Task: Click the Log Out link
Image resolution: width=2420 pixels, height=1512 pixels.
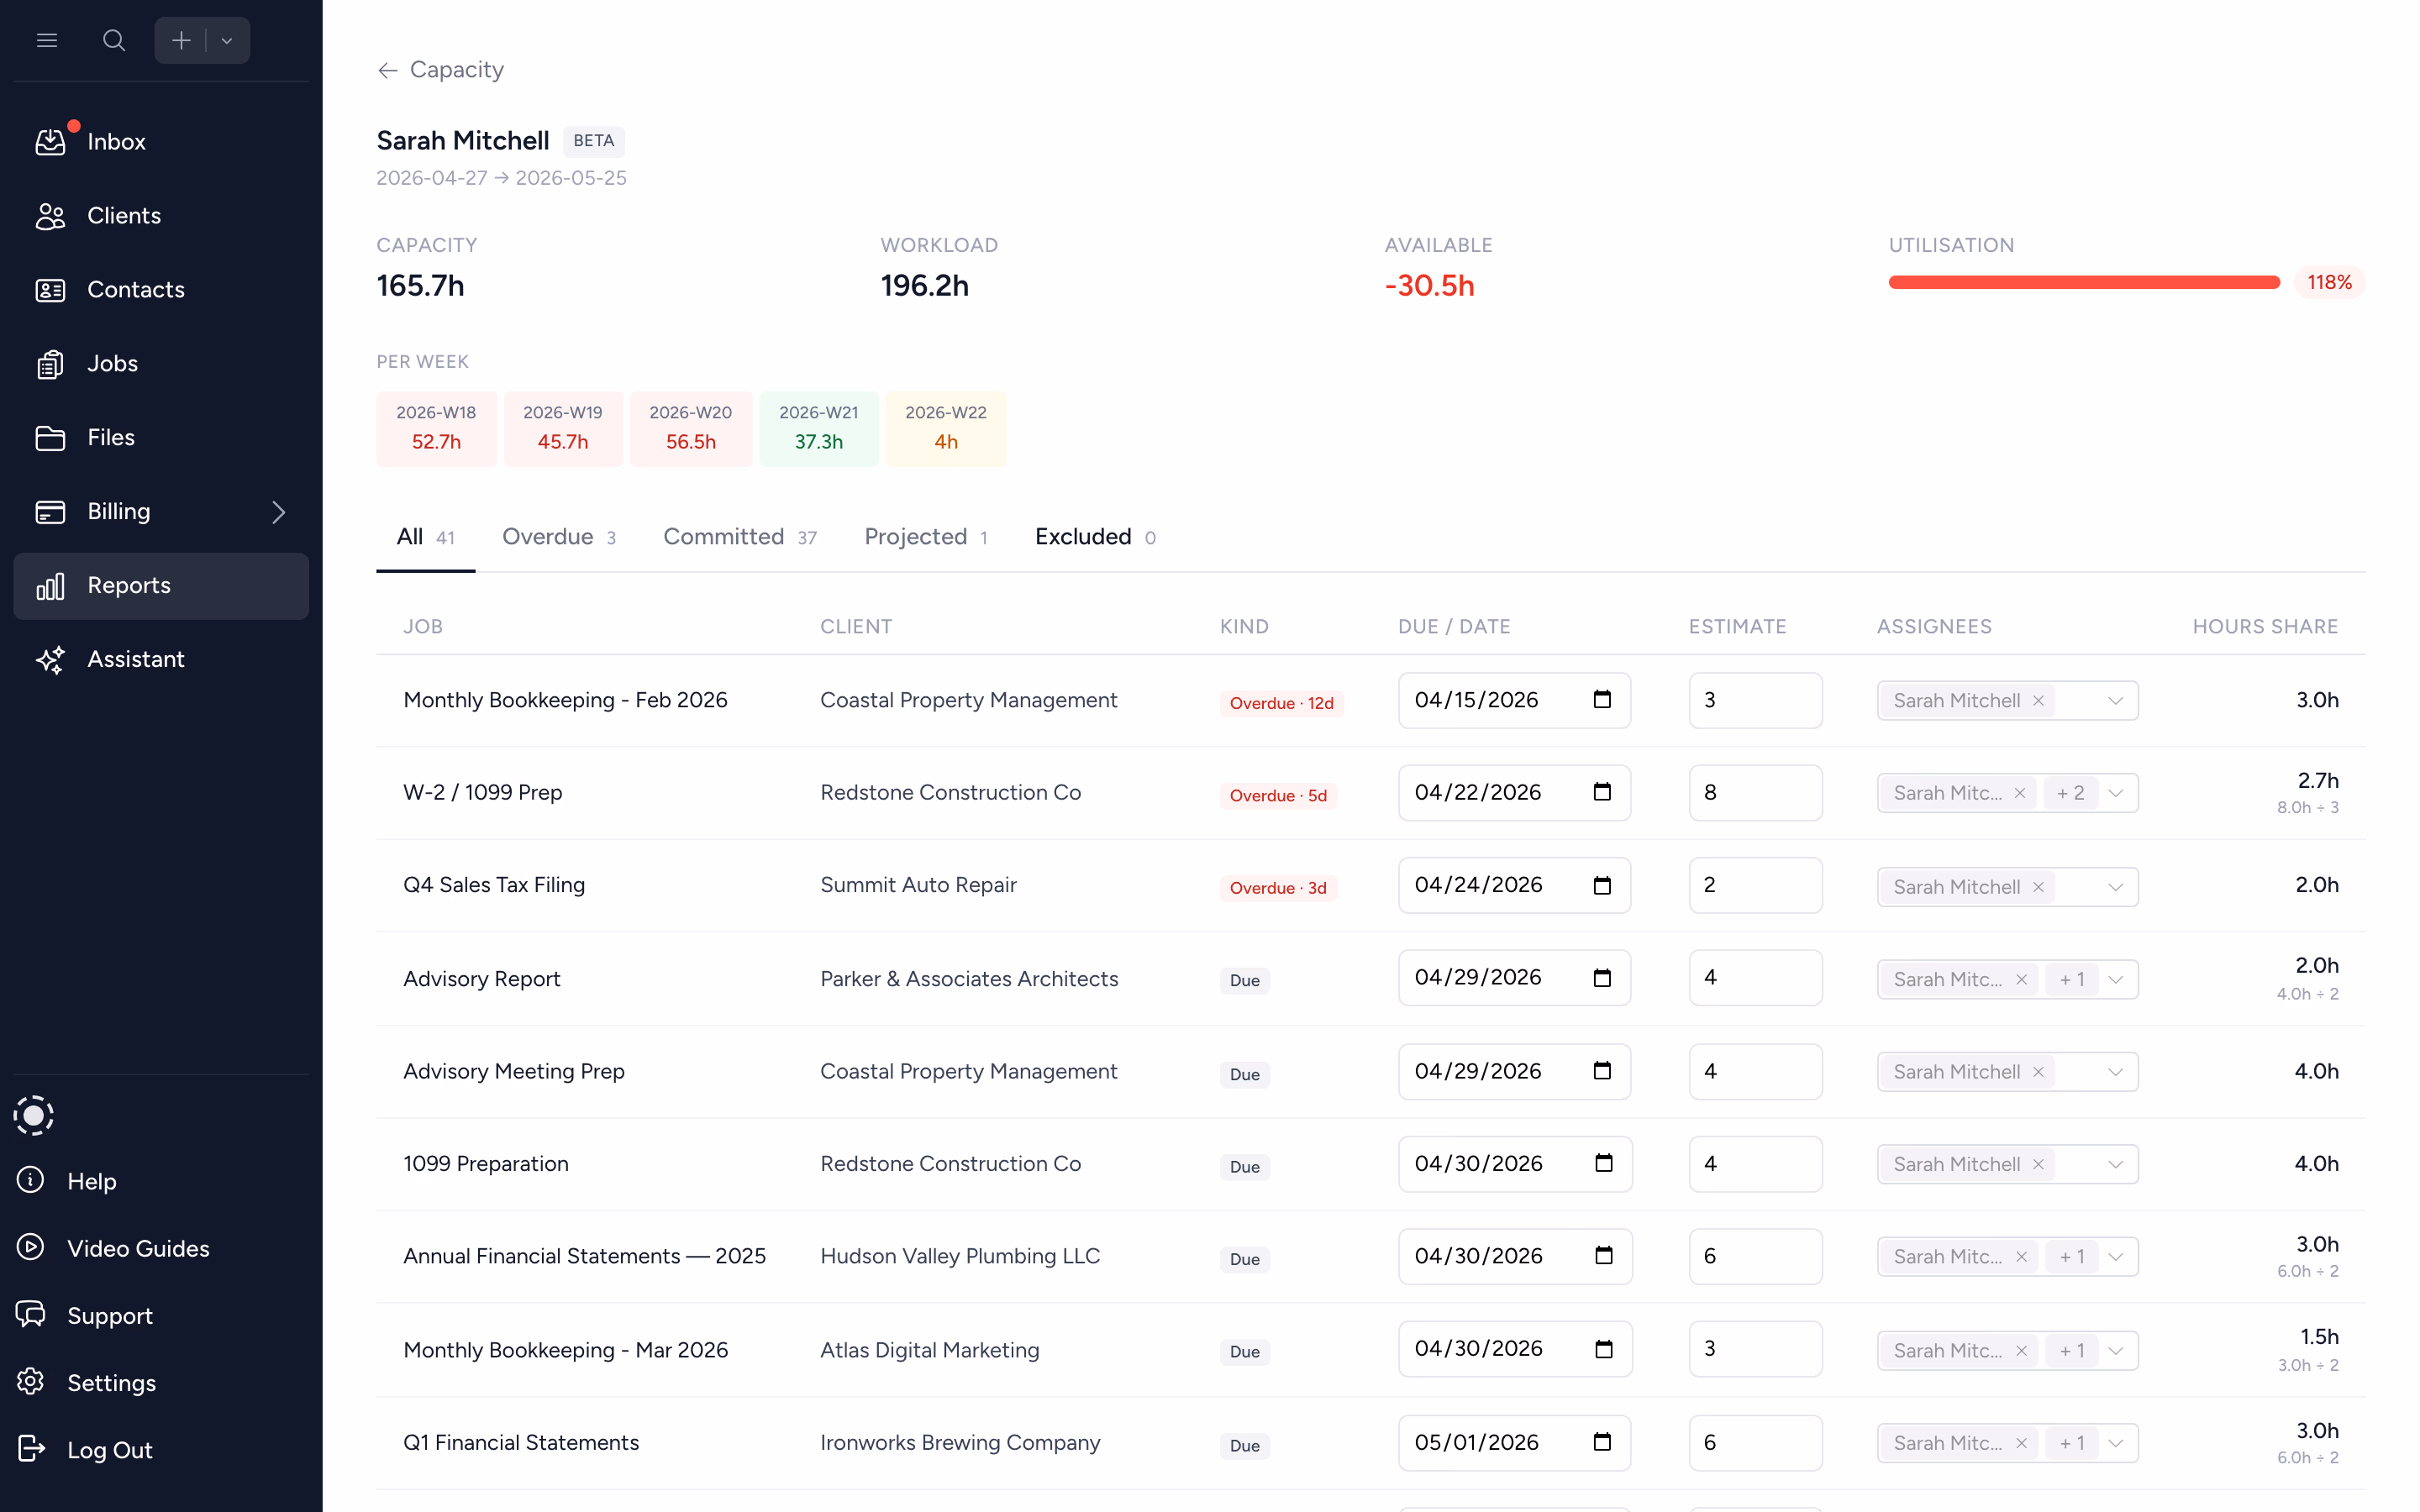Action: (x=109, y=1449)
